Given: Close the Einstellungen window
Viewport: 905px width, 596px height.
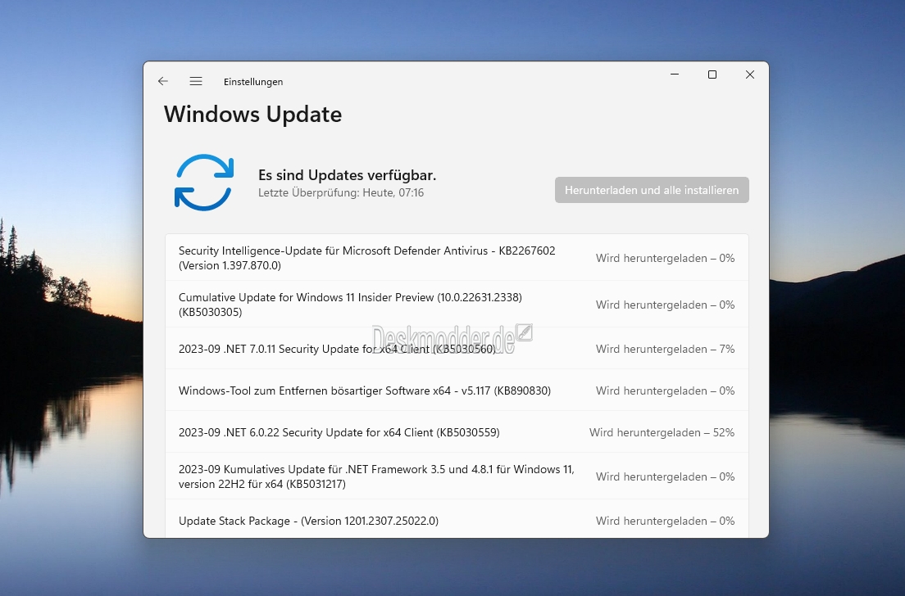Looking at the screenshot, I should (750, 74).
